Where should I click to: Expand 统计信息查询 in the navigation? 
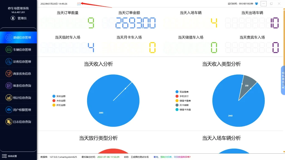click(18, 97)
